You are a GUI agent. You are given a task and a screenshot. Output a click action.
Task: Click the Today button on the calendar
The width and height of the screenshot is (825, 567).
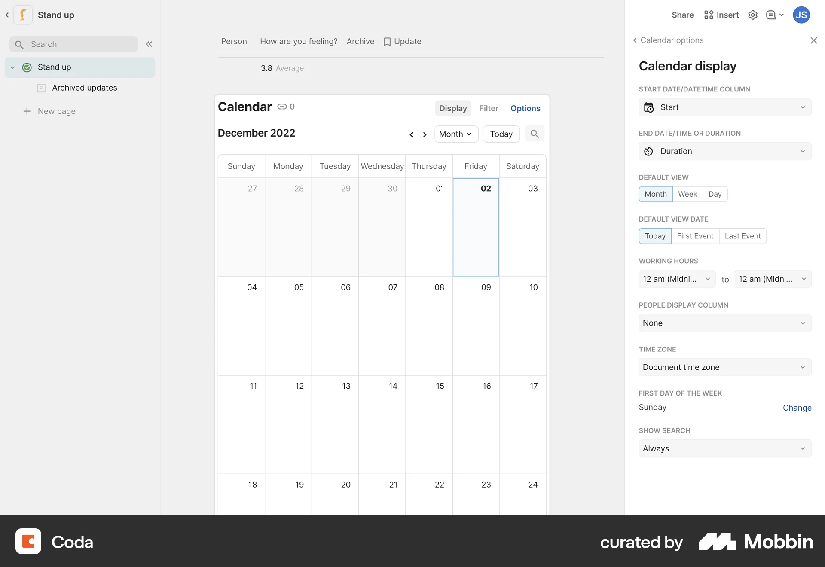click(501, 134)
